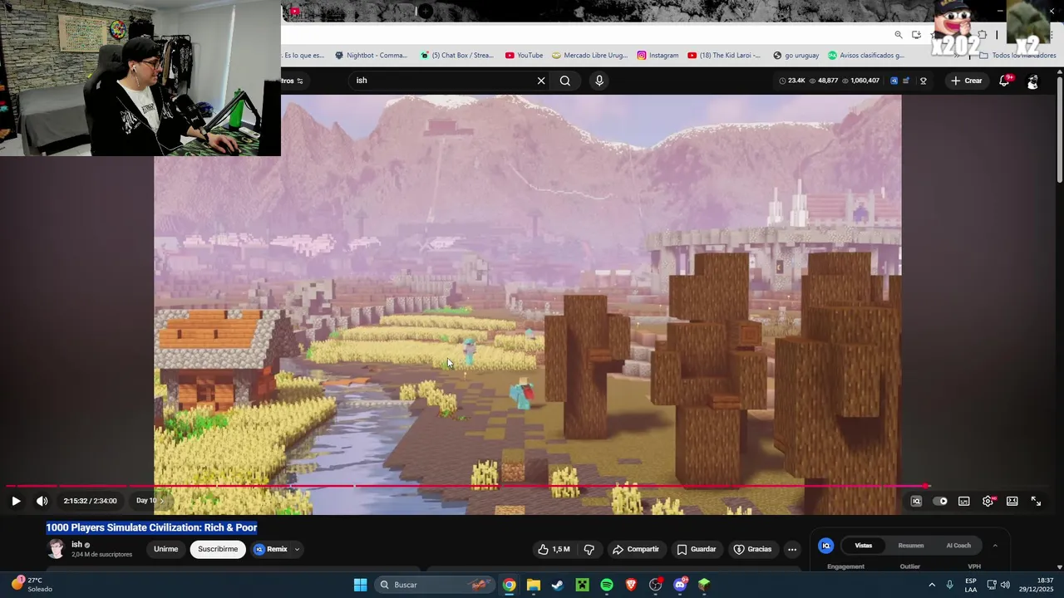The image size is (1064, 598).
Task: Select the 'AI Coach' tab in the vidIQ panel
Action: pos(958,546)
